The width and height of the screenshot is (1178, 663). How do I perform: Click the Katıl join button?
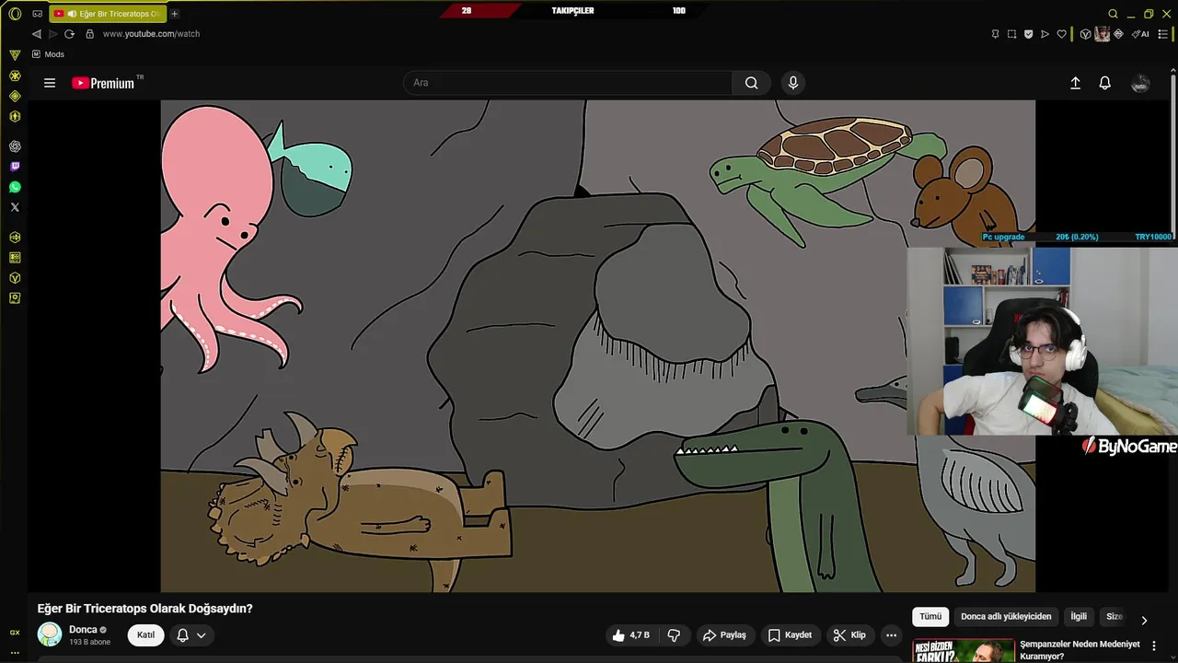click(145, 634)
